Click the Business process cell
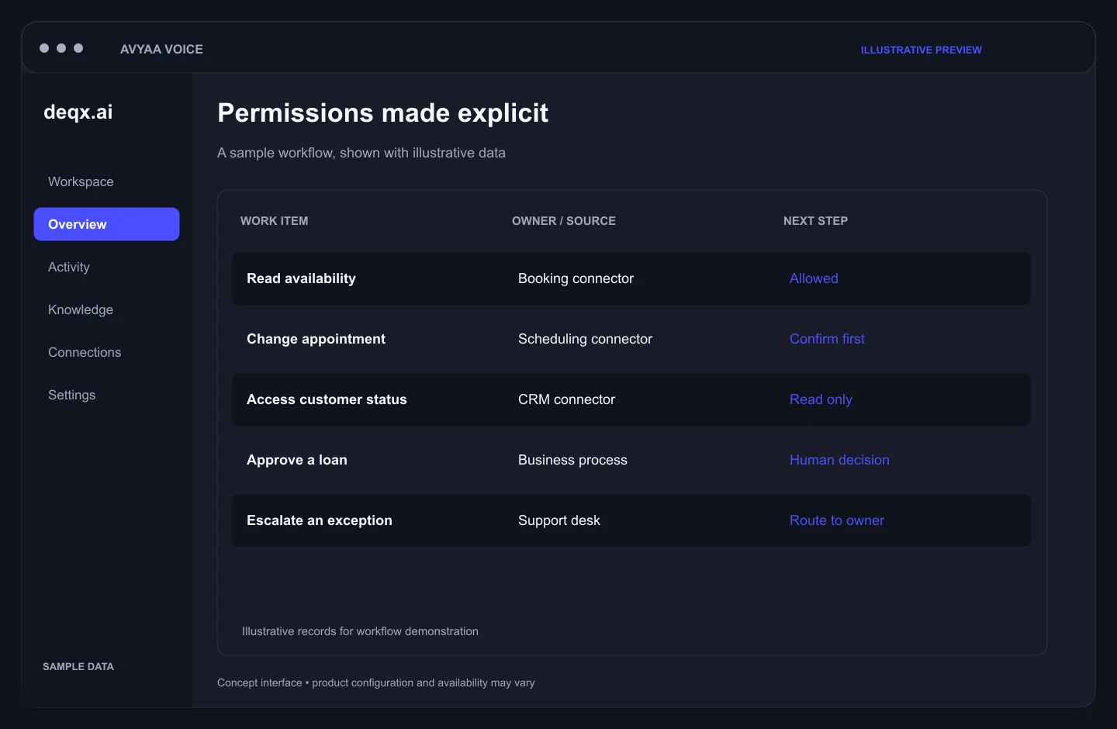1117x729 pixels. click(572, 460)
